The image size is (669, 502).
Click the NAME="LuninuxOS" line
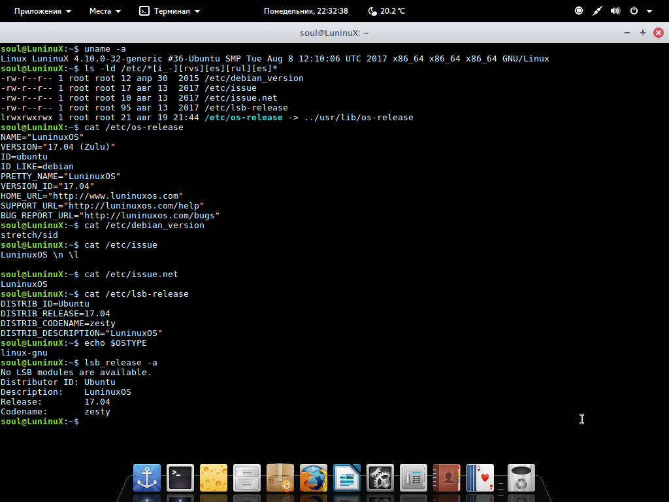click(x=42, y=137)
